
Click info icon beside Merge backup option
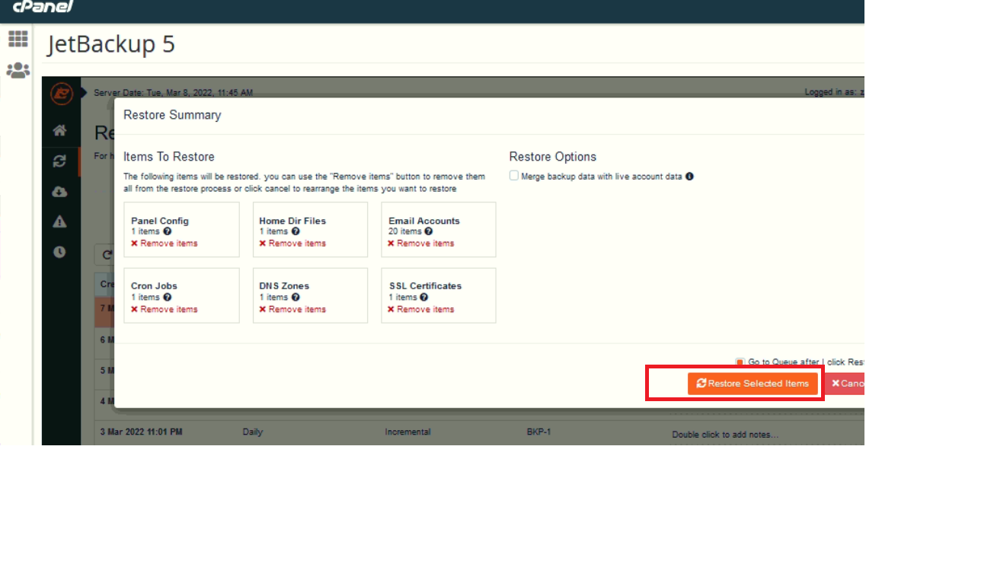[x=689, y=177]
